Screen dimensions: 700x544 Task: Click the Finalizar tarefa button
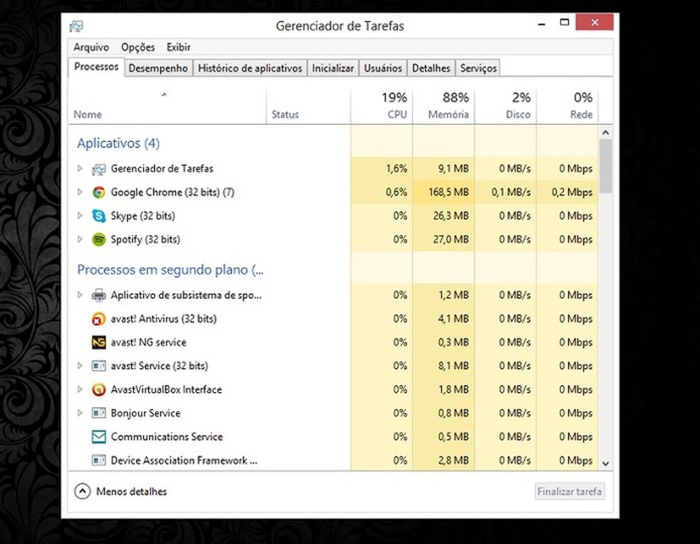tap(569, 491)
